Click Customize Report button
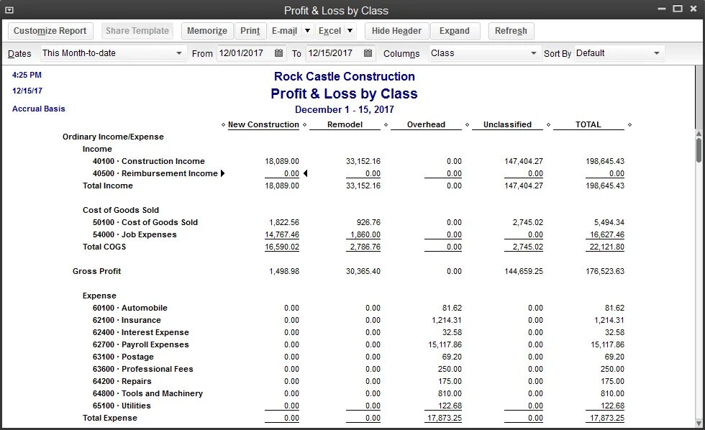 coord(50,31)
